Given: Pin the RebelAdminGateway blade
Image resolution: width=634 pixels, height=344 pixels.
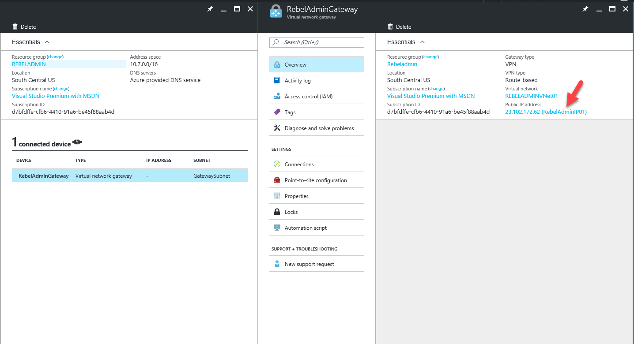Looking at the screenshot, I should [x=585, y=9].
